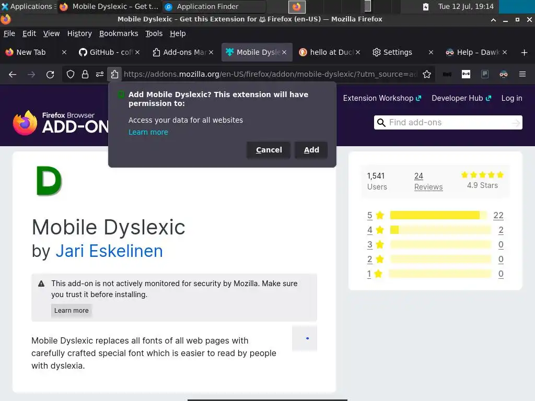Cancel the Mobile Dyslexic install prompt

[x=269, y=150]
